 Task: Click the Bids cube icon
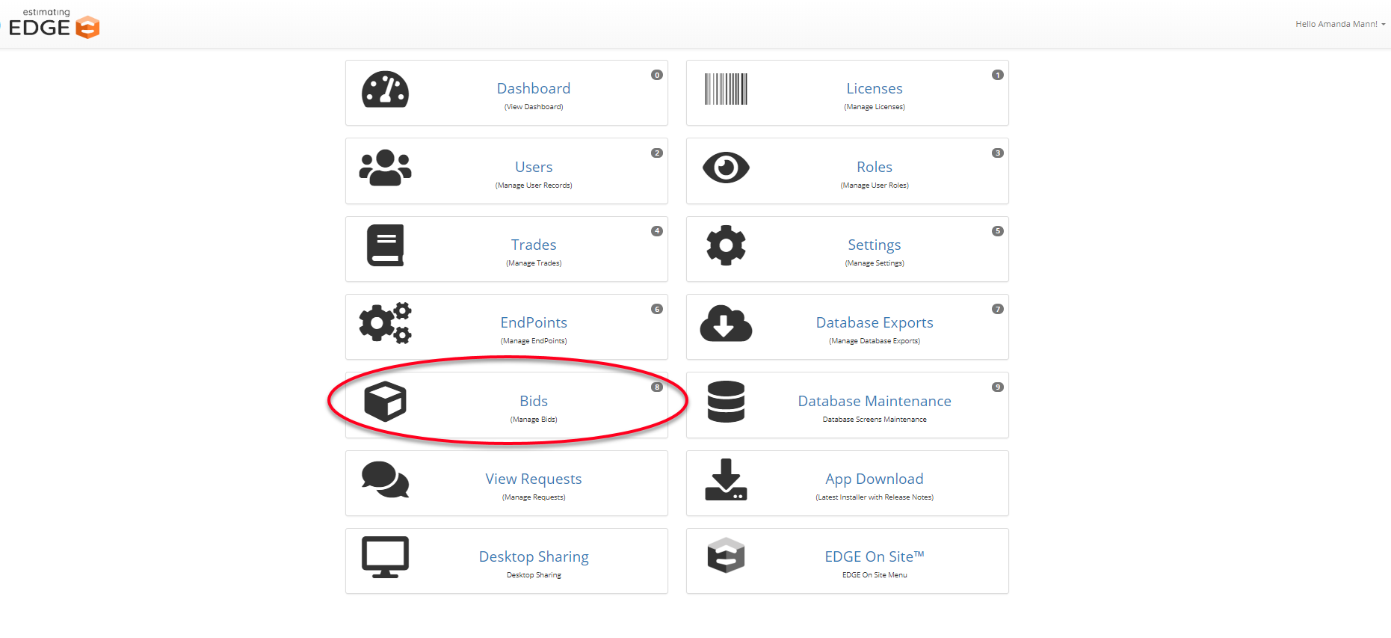(x=385, y=402)
